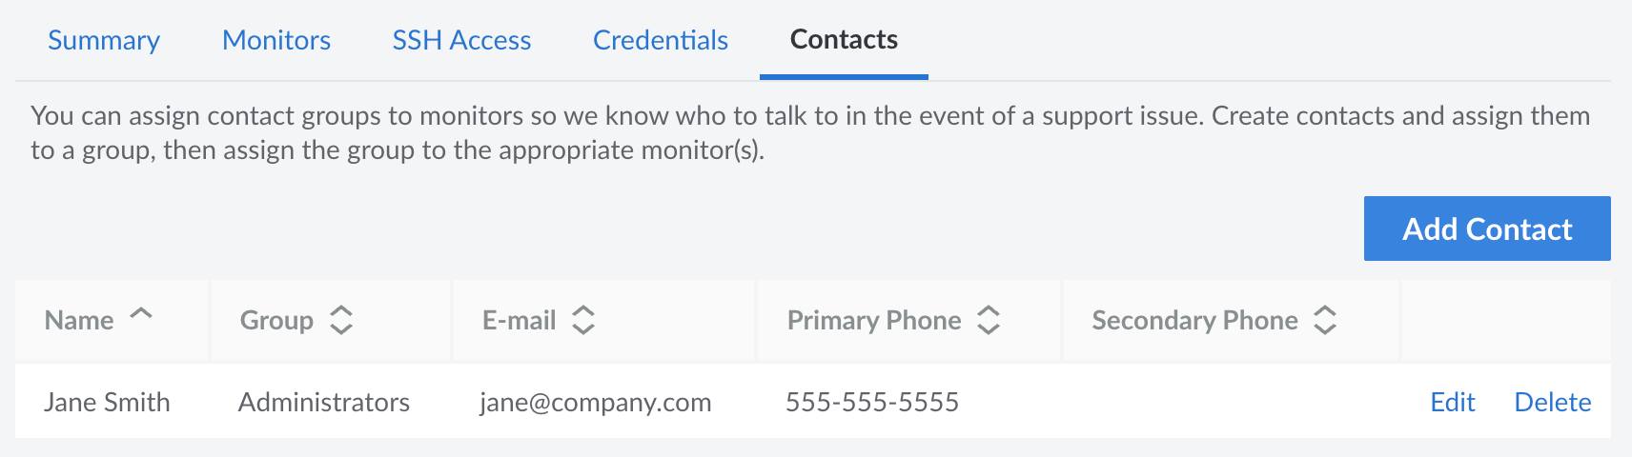Click the E-mail sort arrows icon
Viewport: 1632px width, 457px height.
[583, 320]
